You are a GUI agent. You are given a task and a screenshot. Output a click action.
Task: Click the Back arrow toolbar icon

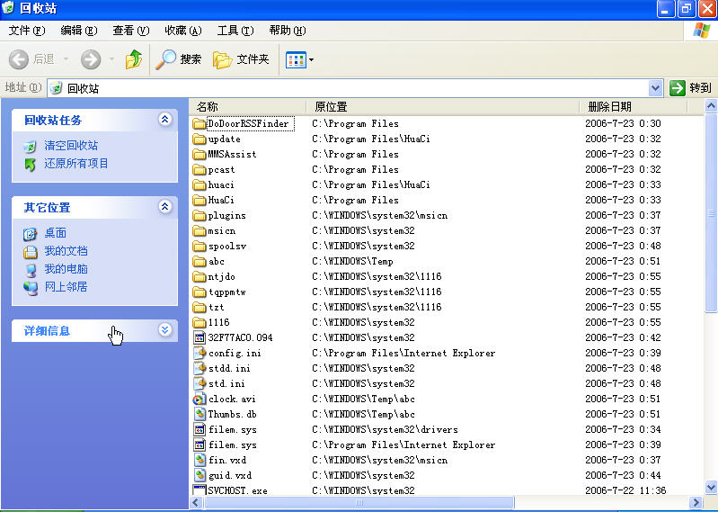(19, 59)
